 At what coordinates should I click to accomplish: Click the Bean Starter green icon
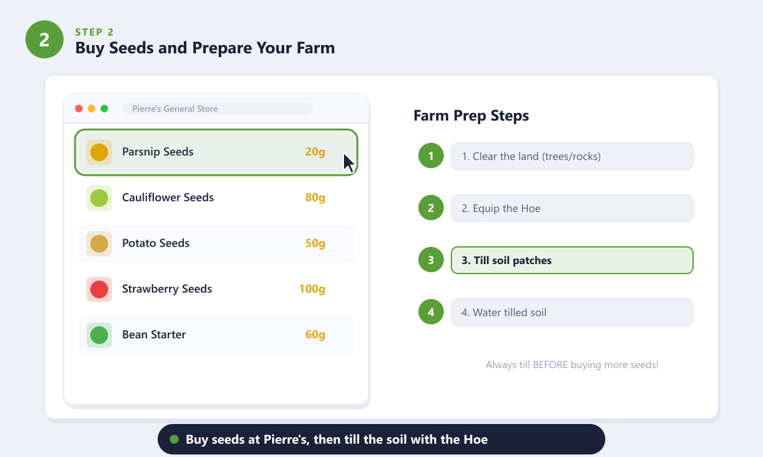(x=99, y=335)
